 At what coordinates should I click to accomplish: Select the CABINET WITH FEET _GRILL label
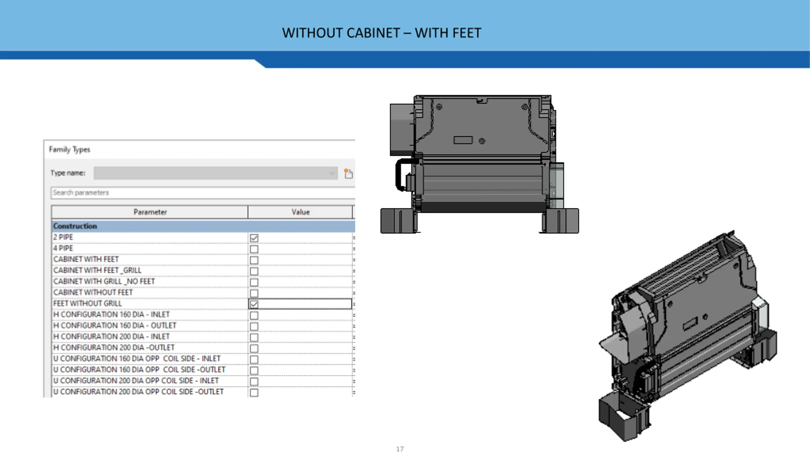coord(97,270)
